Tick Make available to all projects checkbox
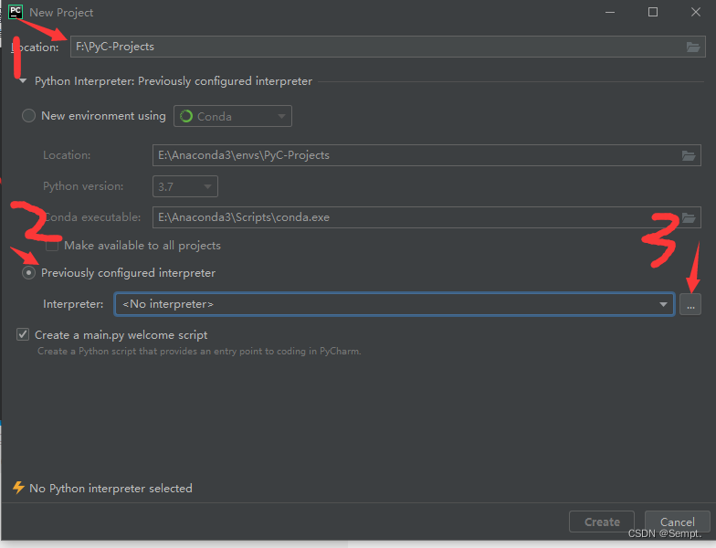Image resolution: width=716 pixels, height=548 pixels. 51,246
